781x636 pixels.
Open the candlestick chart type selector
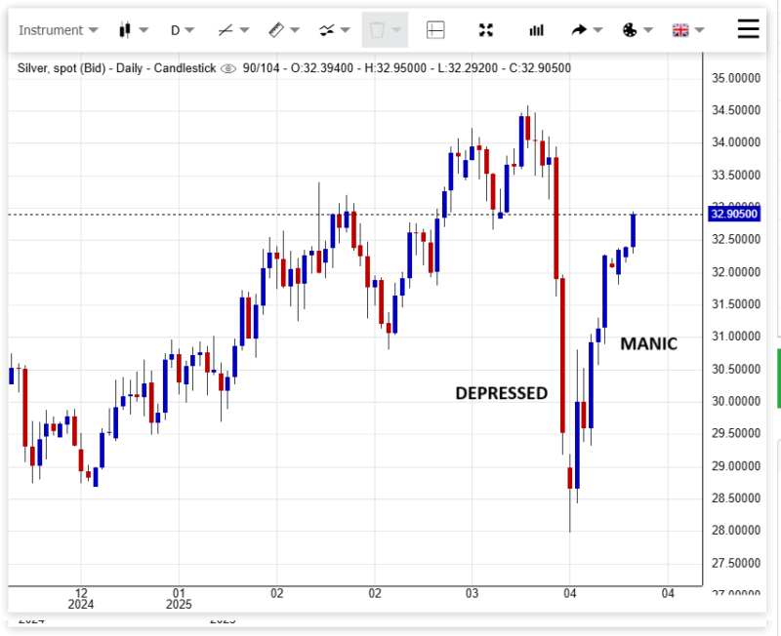[133, 30]
